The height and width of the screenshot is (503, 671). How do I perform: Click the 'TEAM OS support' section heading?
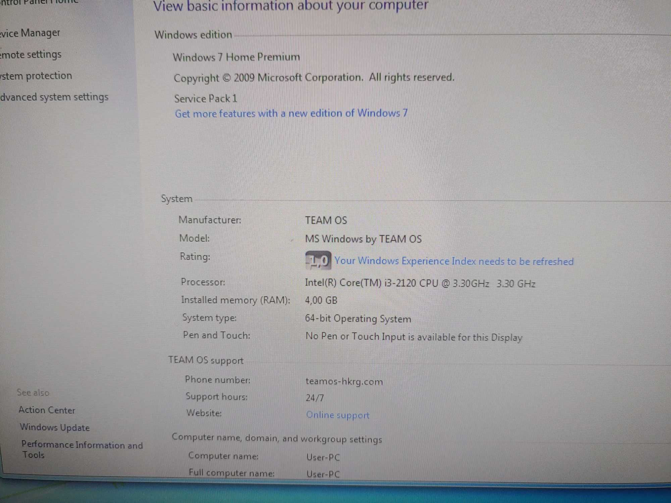point(206,360)
